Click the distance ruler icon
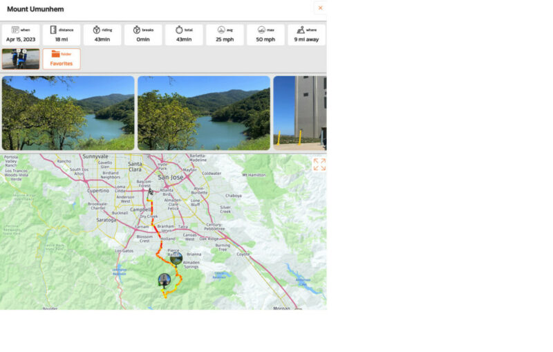Screen dimensions: 553x352 tap(53, 30)
